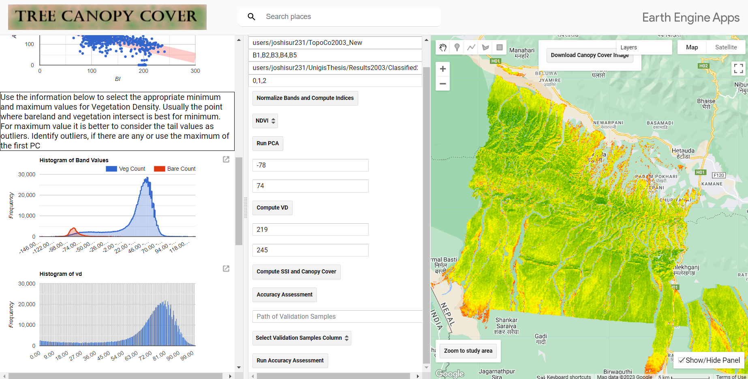Select the polygon drawing tool
748x379 pixels.
pyautogui.click(x=485, y=47)
